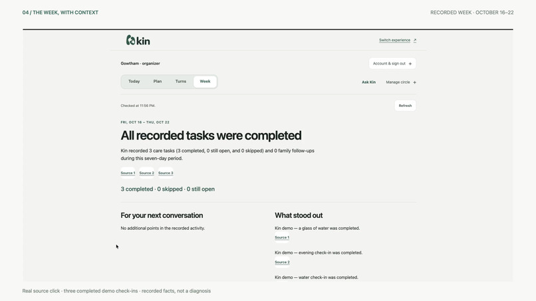
Task: Open Source 2 under evening check-in item
Action: (282, 262)
